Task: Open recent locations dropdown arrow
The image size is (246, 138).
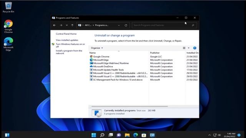Action: (66, 25)
